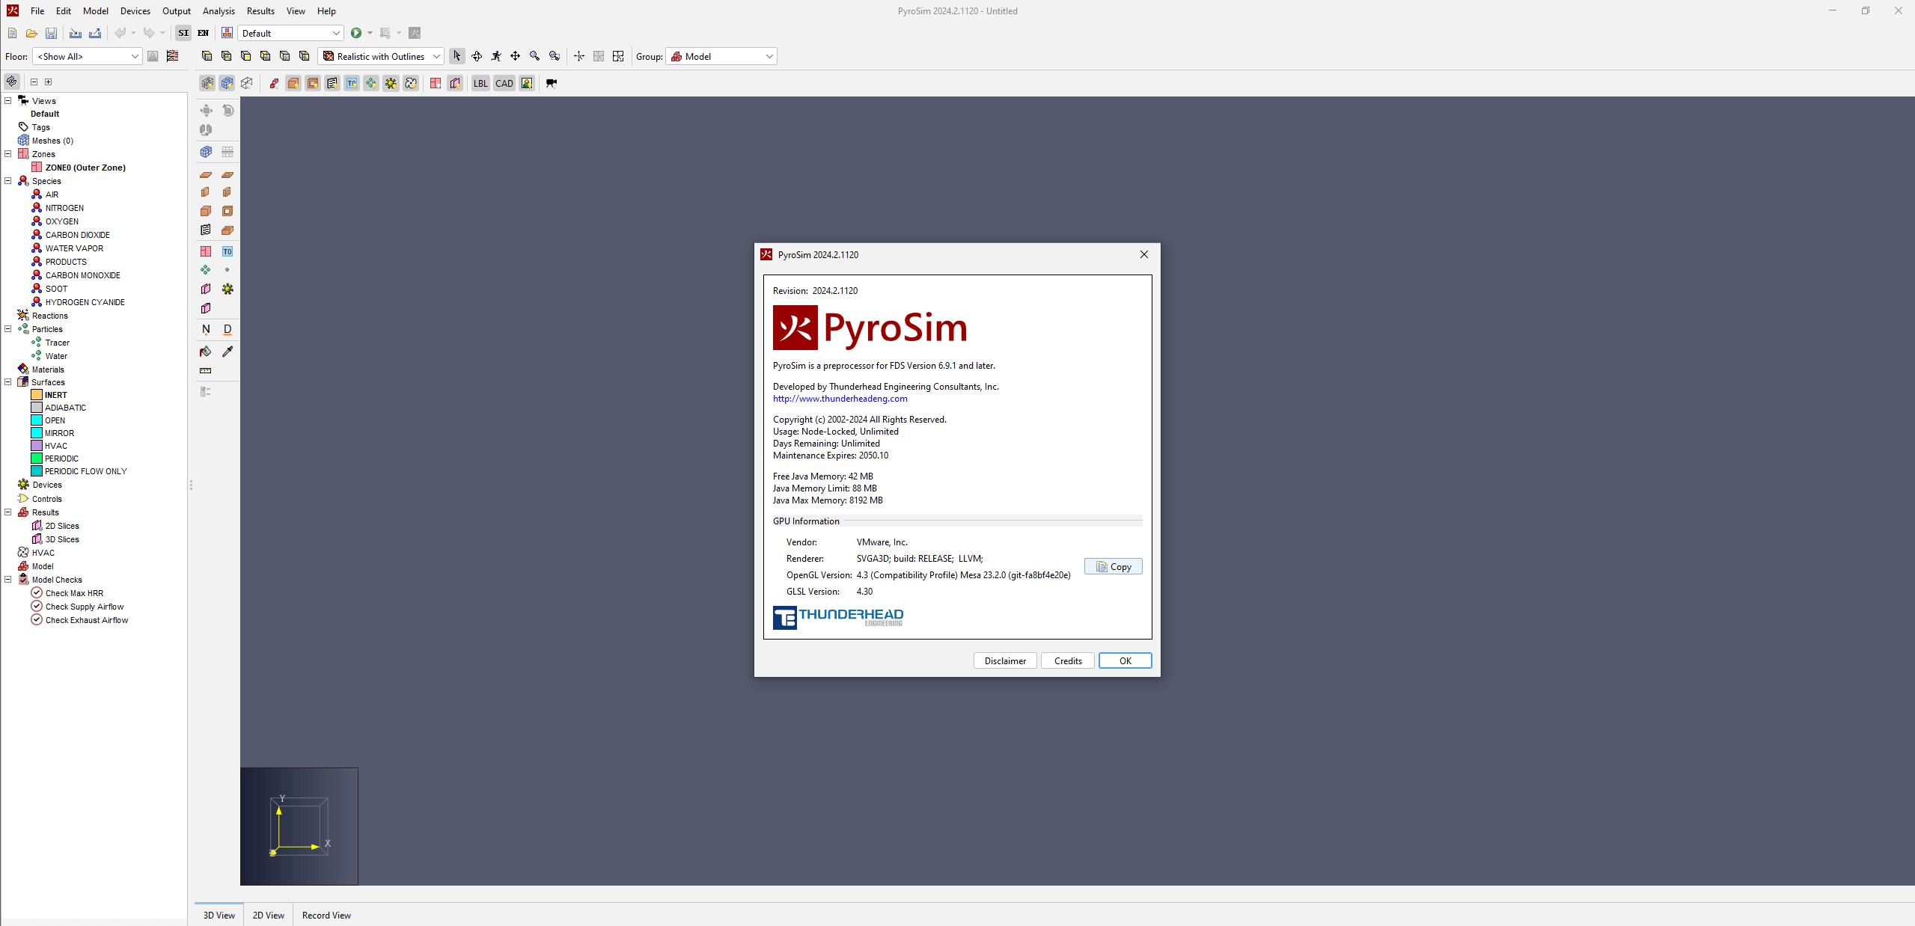This screenshot has width=1915, height=926.
Task: Open the Help menu
Action: click(x=326, y=10)
